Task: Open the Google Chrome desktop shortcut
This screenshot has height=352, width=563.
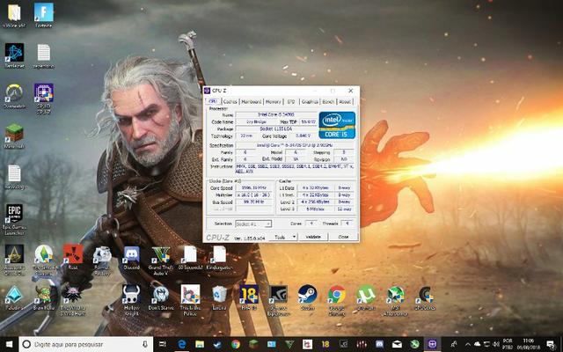Action: click(x=337, y=300)
